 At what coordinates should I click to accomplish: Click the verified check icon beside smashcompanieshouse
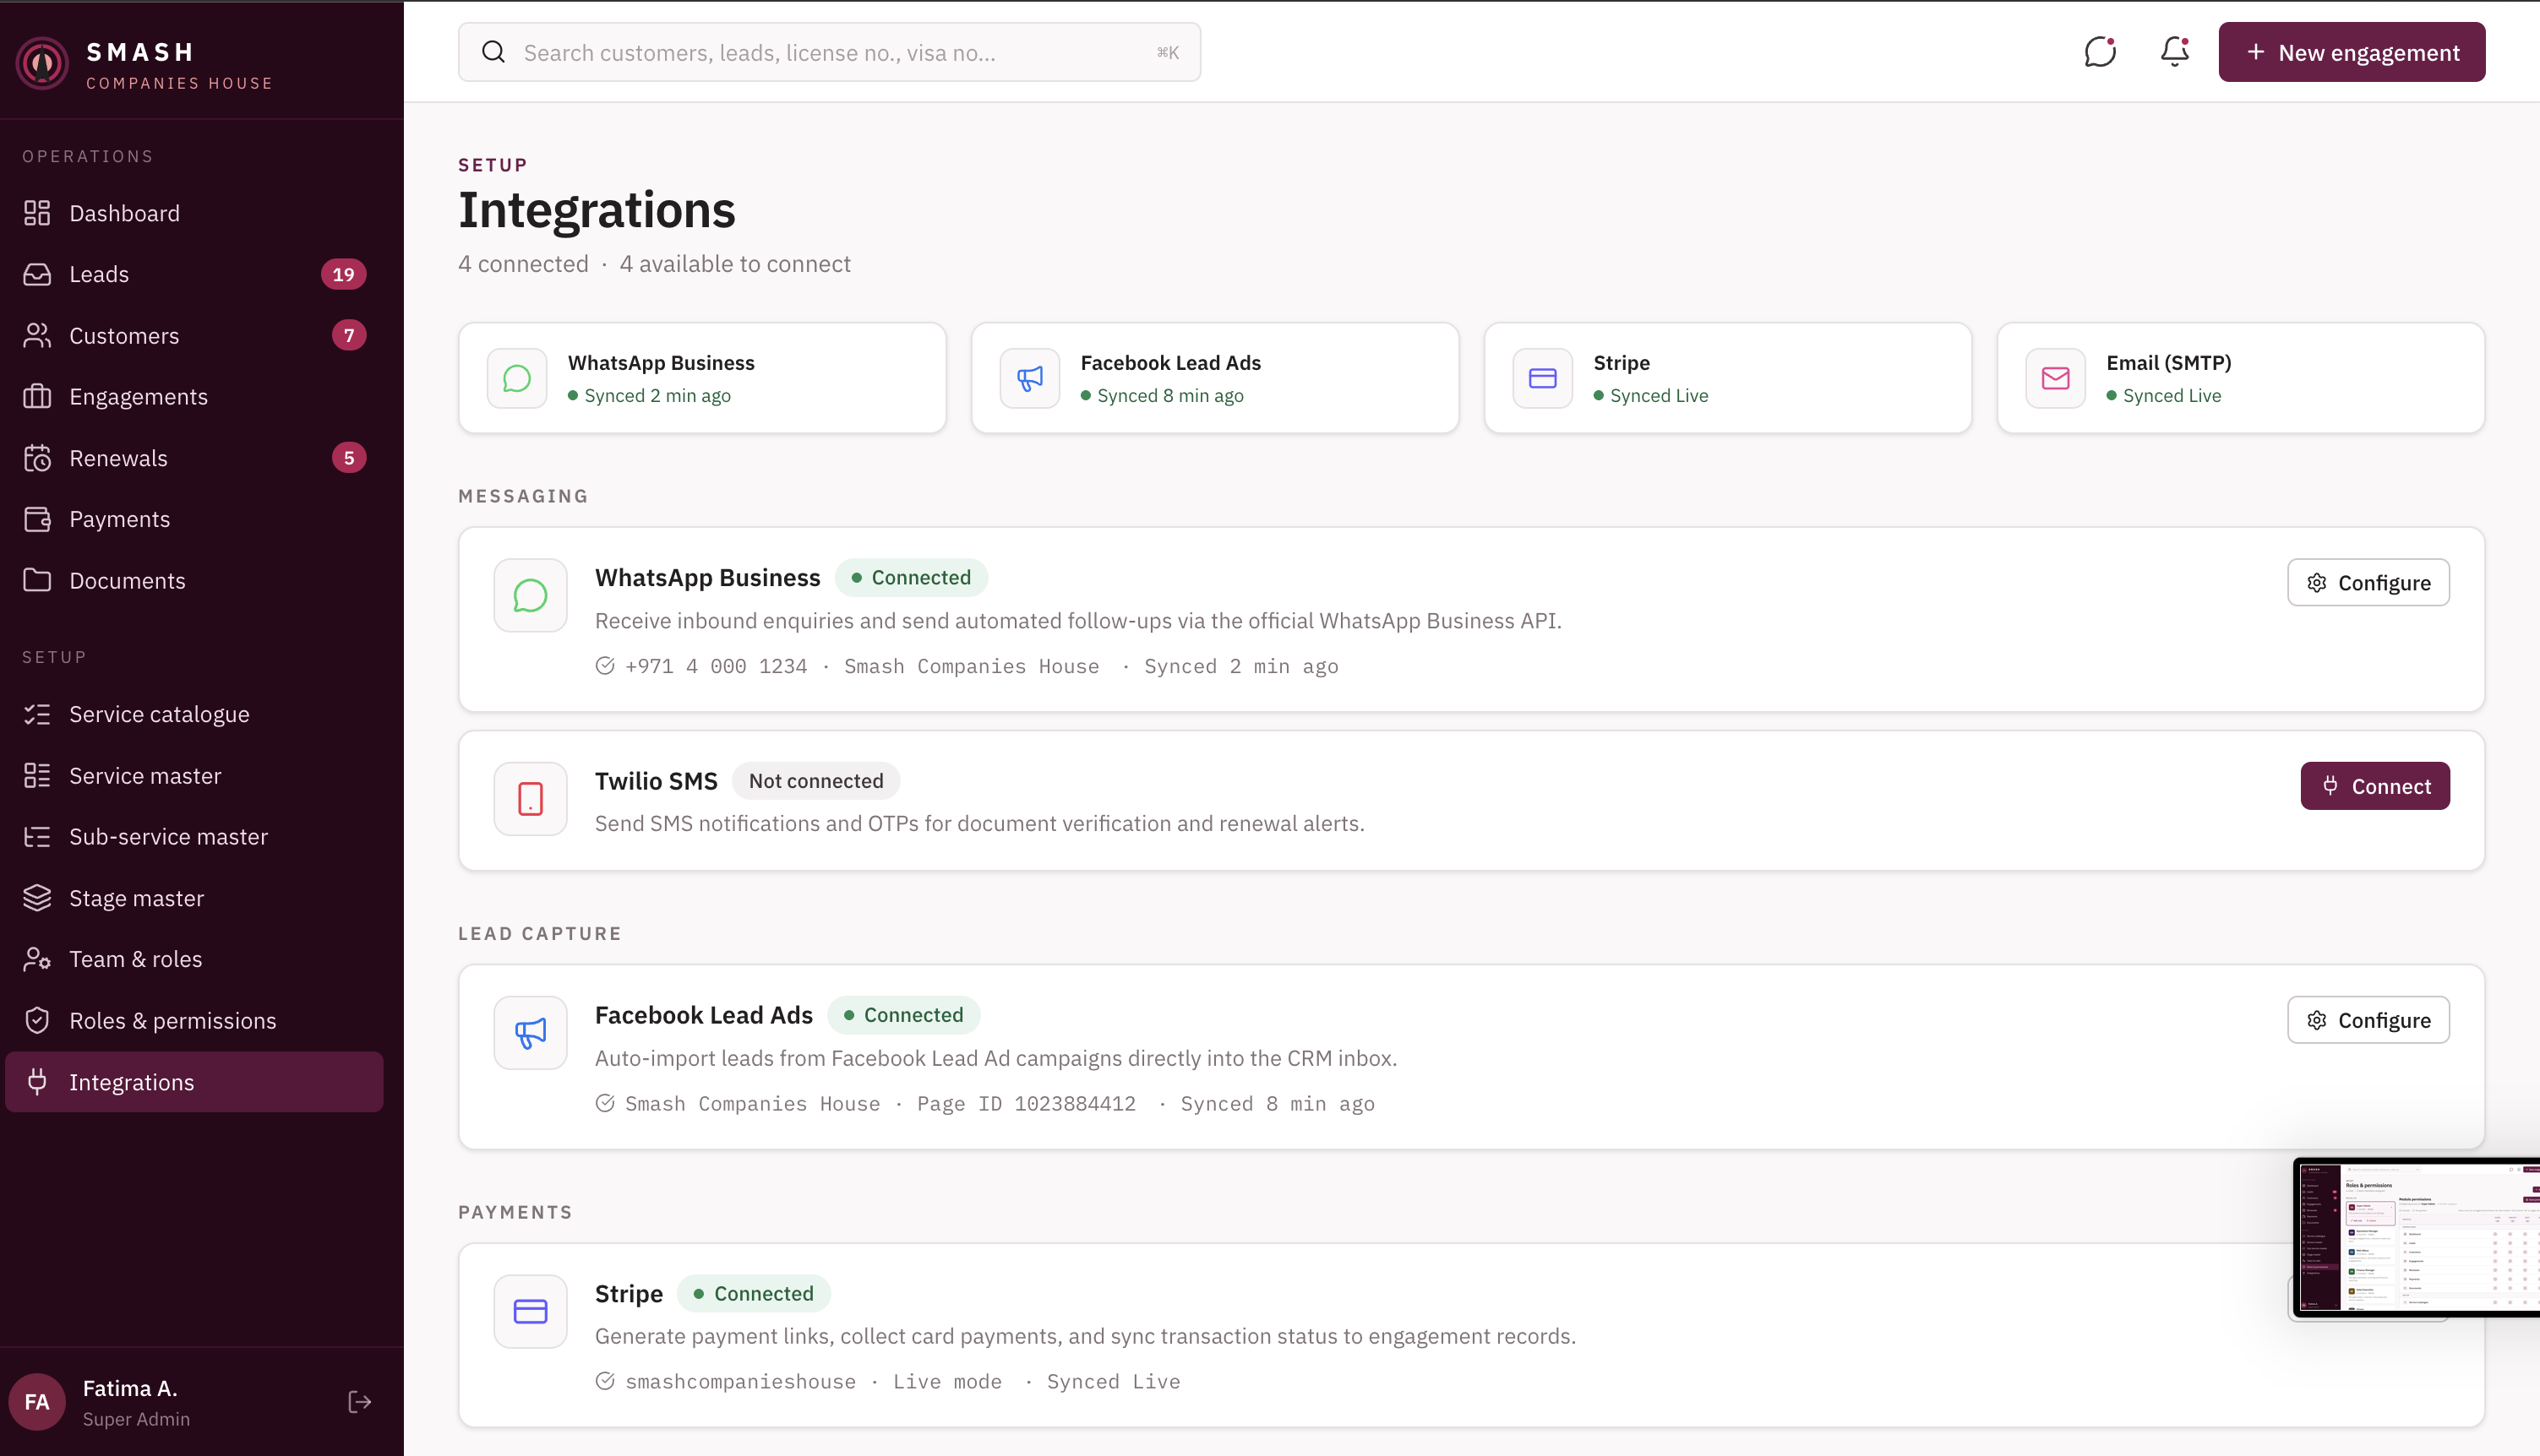pos(604,1381)
